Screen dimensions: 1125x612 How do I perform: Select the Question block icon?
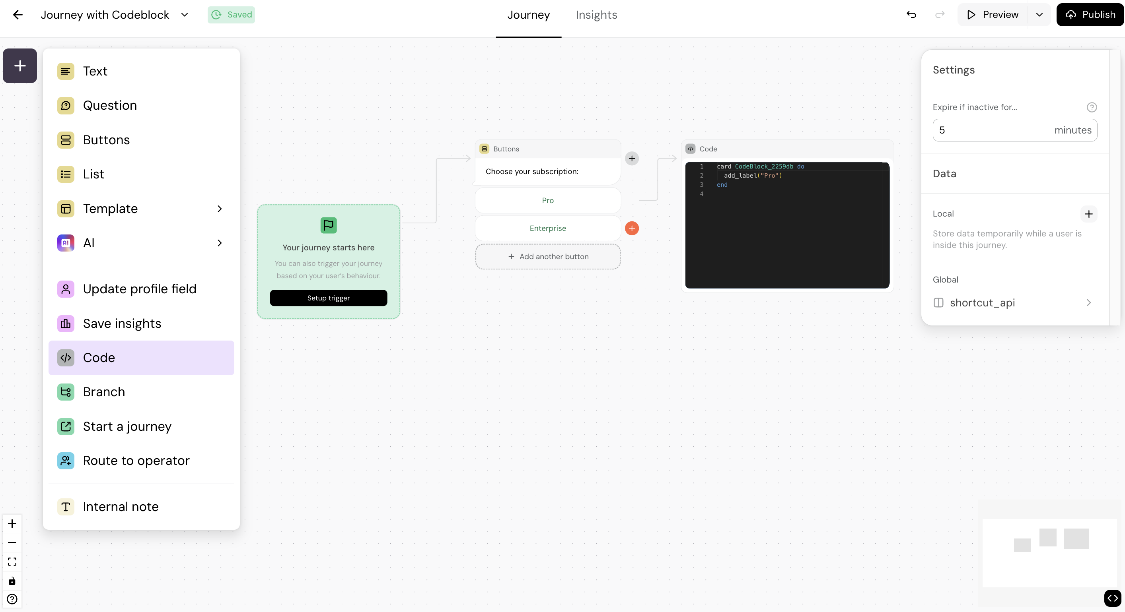(66, 106)
